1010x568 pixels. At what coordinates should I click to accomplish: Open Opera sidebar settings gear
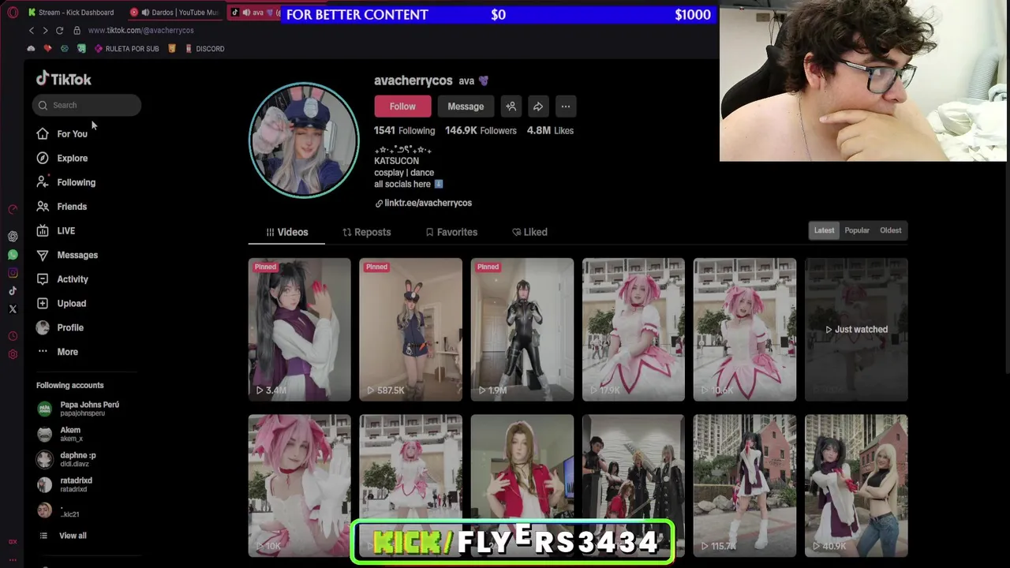pos(13,354)
